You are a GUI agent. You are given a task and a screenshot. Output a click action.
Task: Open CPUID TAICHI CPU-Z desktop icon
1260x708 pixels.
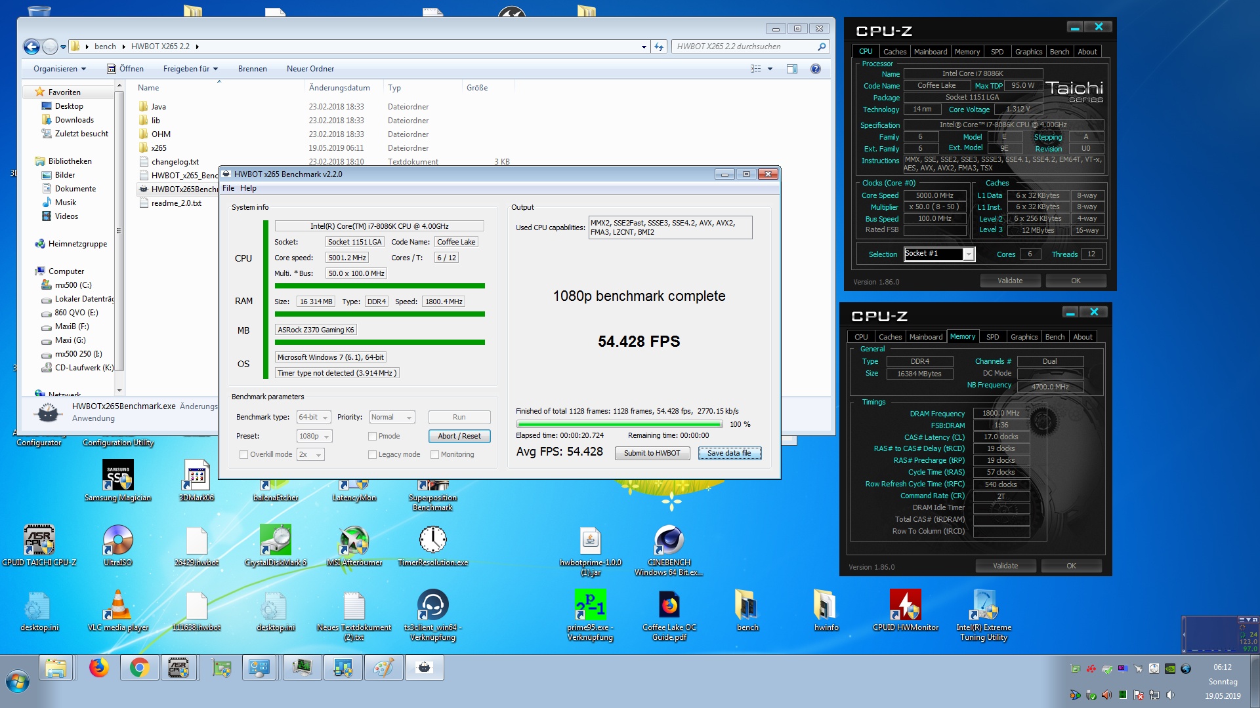(x=39, y=545)
